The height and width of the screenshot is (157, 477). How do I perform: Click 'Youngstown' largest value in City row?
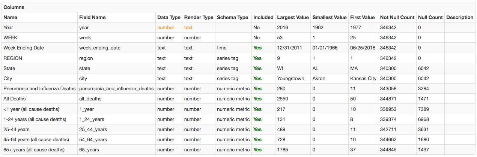click(x=290, y=79)
